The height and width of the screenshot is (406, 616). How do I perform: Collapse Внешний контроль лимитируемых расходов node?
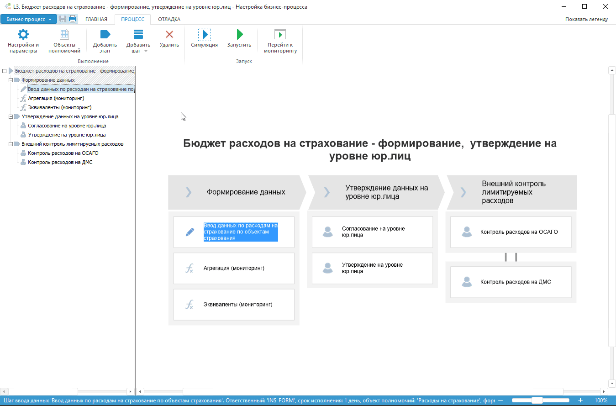(x=11, y=144)
